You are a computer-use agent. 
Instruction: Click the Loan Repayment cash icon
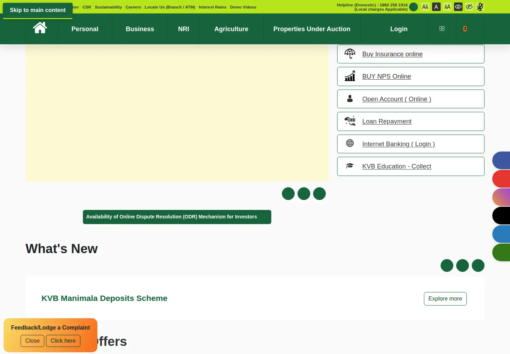[350, 121]
